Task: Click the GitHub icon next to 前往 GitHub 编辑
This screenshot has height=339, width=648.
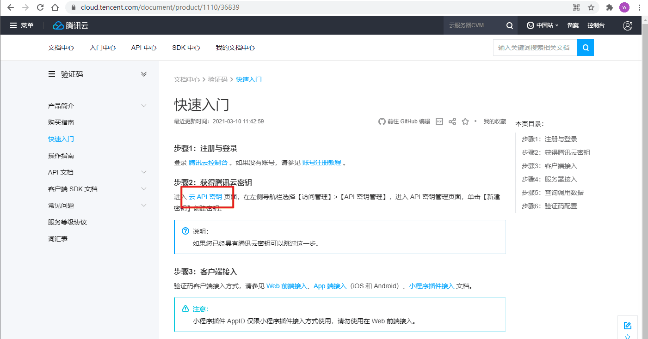Action: click(x=382, y=121)
